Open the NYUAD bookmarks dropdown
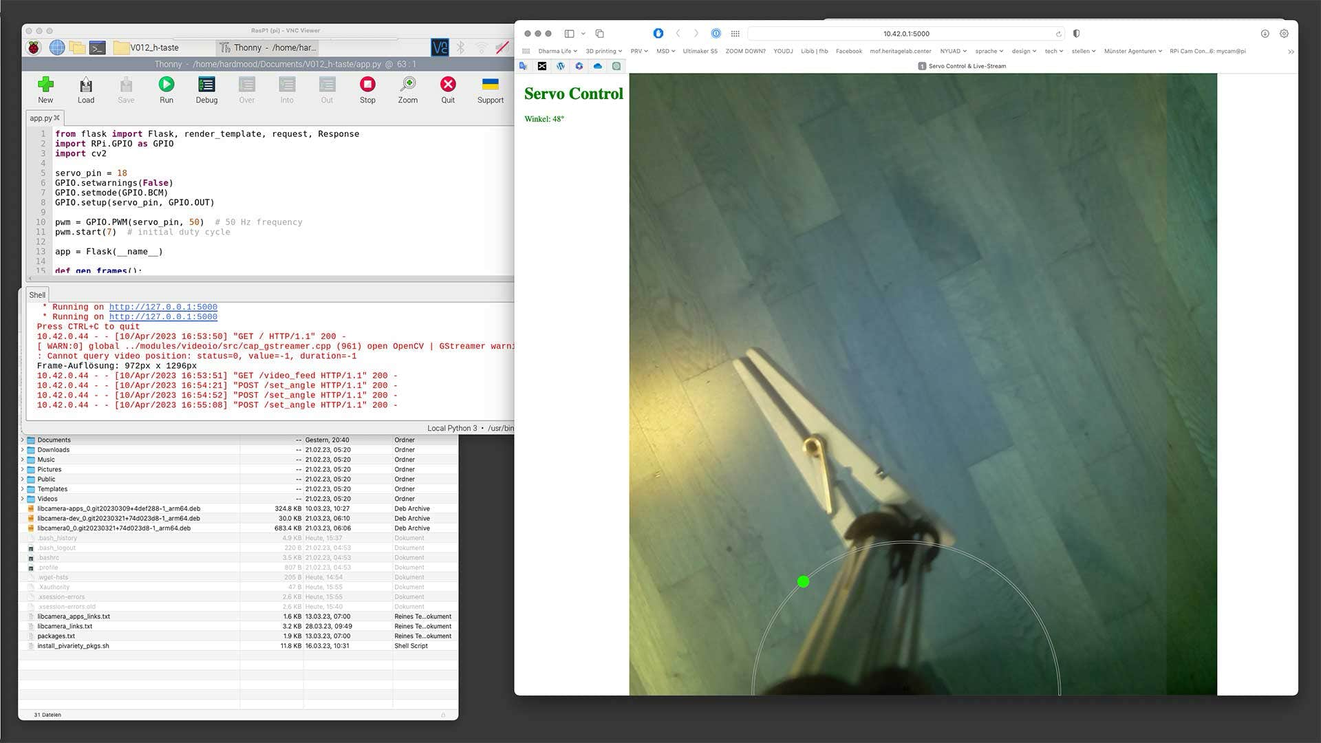Image resolution: width=1321 pixels, height=743 pixels. pyautogui.click(x=953, y=51)
